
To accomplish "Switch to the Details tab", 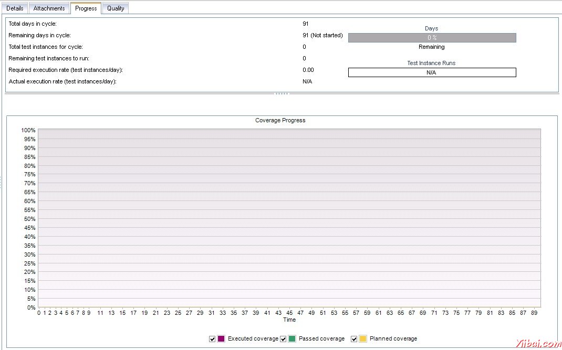I will (x=15, y=8).
